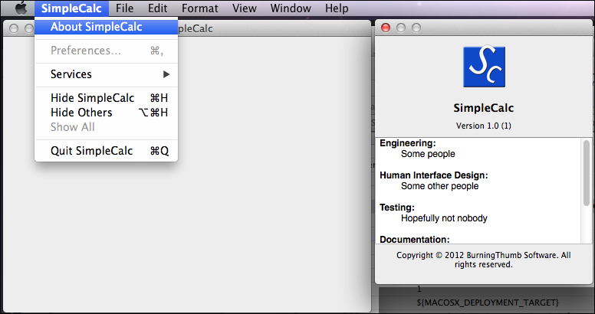Open the File menu
This screenshot has width=595, height=314.
[x=125, y=8]
